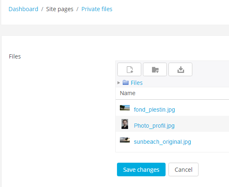Open the fond_plestin.jpg file link
229x187 pixels.
tap(154, 110)
